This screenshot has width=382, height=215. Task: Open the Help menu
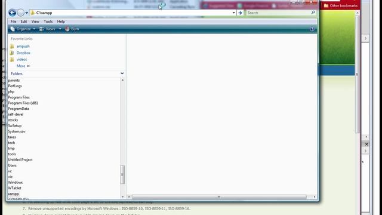tap(61, 21)
